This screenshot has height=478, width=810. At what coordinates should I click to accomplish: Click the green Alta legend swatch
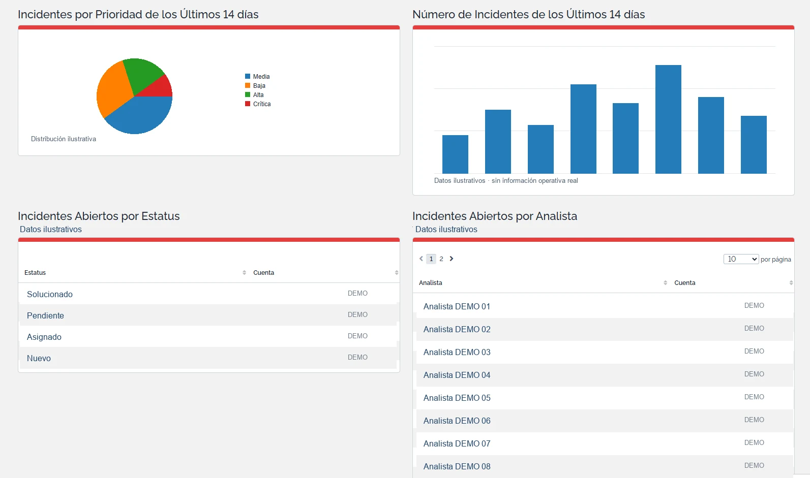[x=248, y=94]
